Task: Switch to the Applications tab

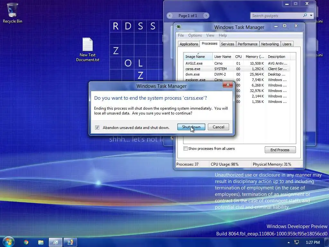Action: (x=189, y=44)
